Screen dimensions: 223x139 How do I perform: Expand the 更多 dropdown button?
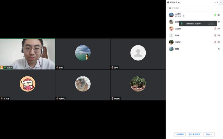point(209,134)
